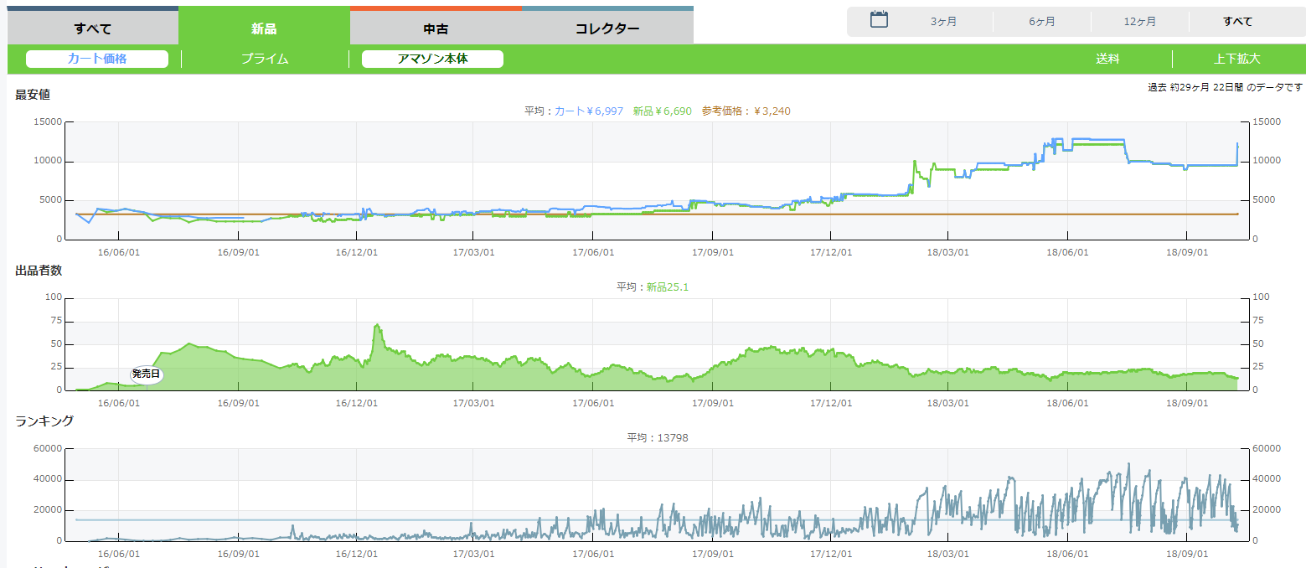Select the 6ヶ月 period range
The width and height of the screenshot is (1306, 568).
click(x=1042, y=22)
